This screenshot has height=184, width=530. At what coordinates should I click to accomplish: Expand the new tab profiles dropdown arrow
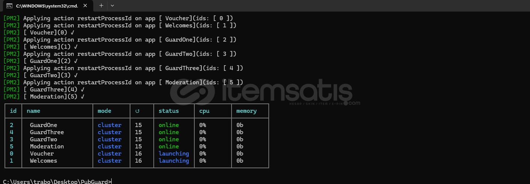pyautogui.click(x=112, y=6)
